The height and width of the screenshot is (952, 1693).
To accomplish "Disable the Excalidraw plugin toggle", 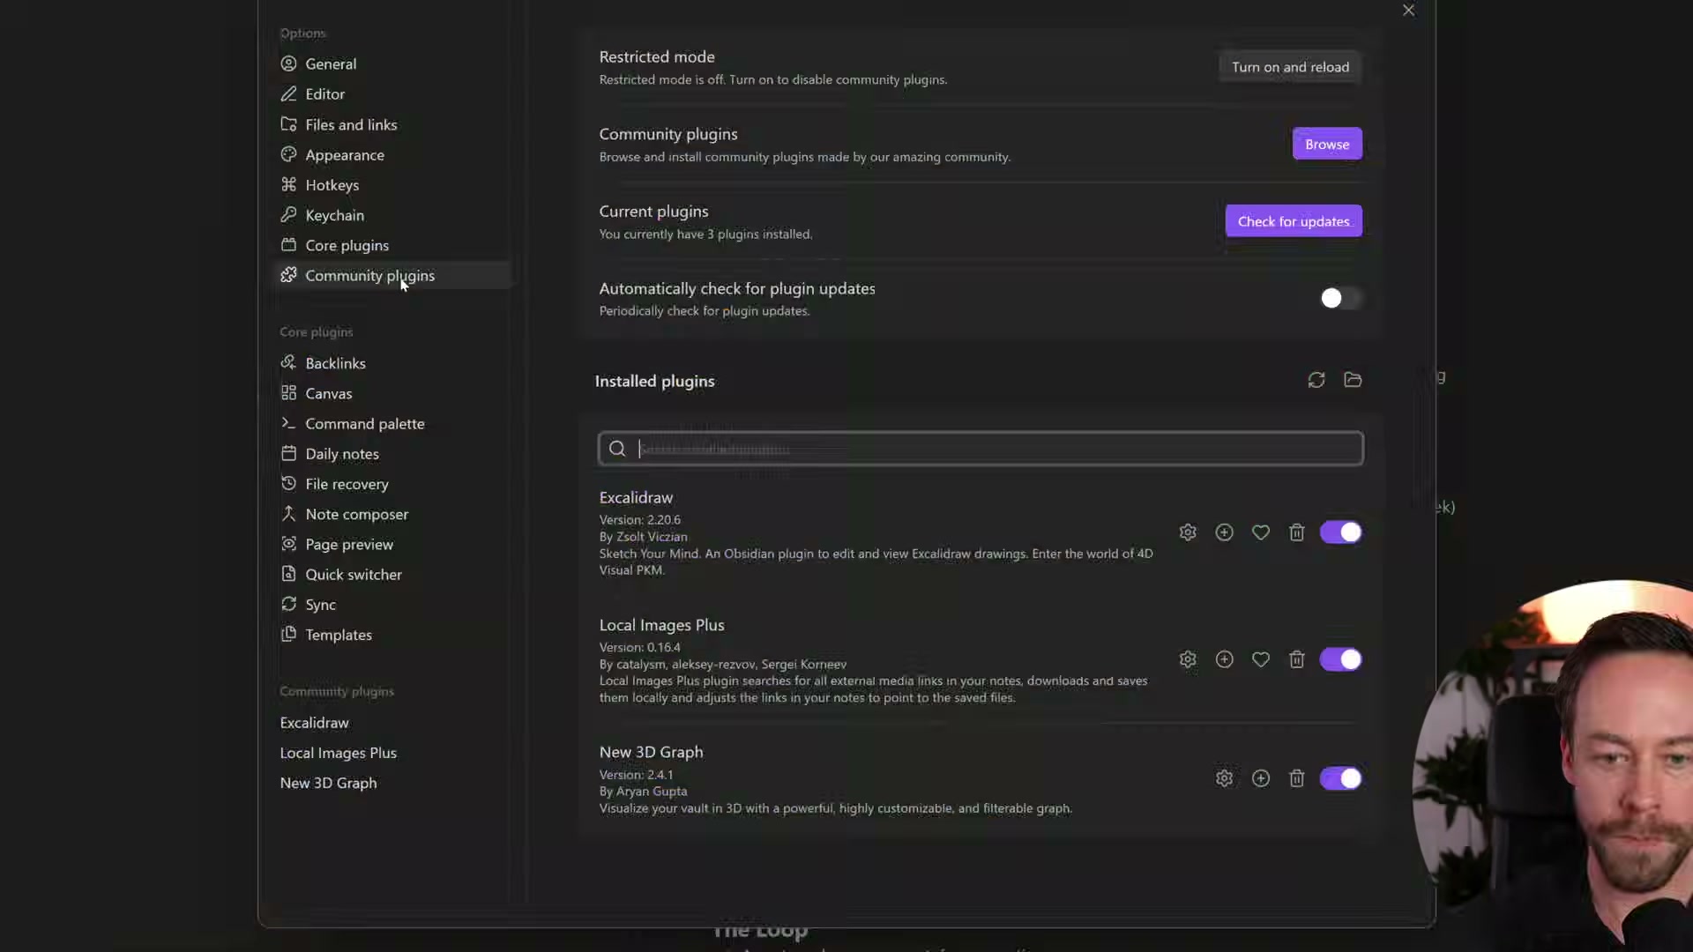I will click(x=1340, y=532).
